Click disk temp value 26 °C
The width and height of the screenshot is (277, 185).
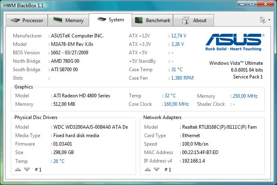(59, 161)
